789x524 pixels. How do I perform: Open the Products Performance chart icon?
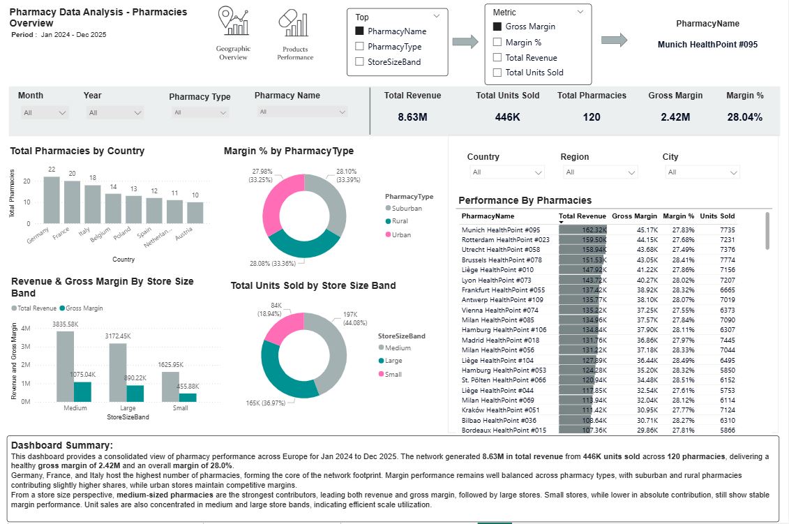pyautogui.click(x=294, y=24)
